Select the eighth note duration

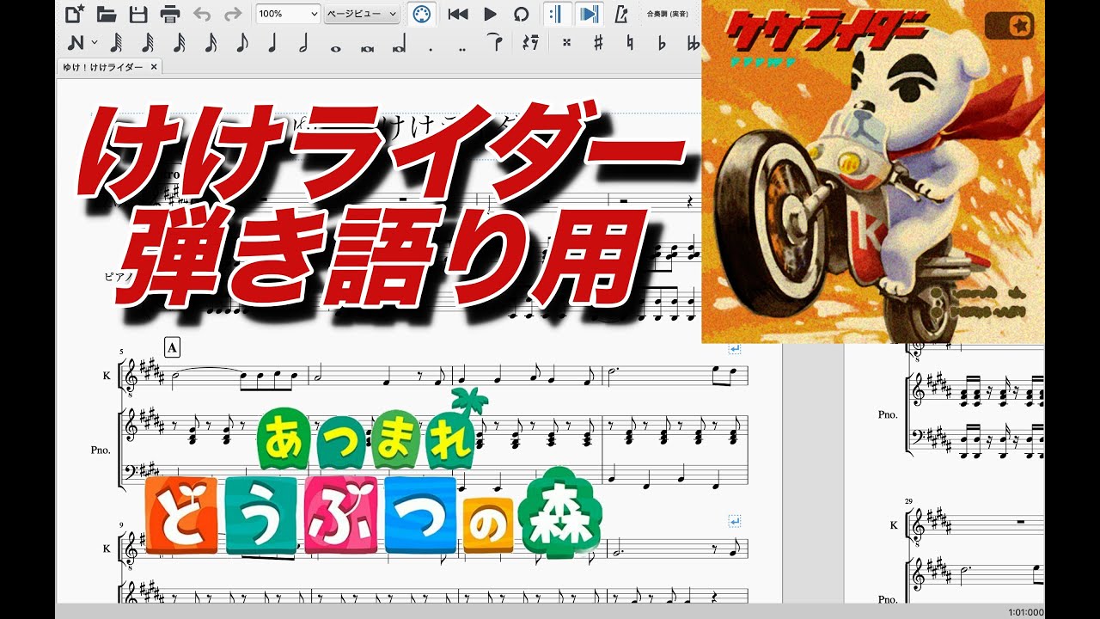click(241, 43)
